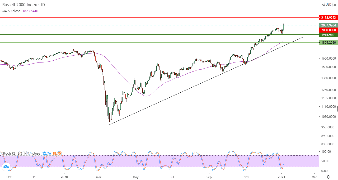Click the 2020 label on time axis
Viewport: 338px width, 180px height.
(x=64, y=177)
